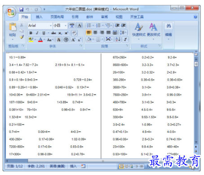The image size is (204, 175).
Task: Open Asian layout 中文版式 icon
Action: (109, 39)
